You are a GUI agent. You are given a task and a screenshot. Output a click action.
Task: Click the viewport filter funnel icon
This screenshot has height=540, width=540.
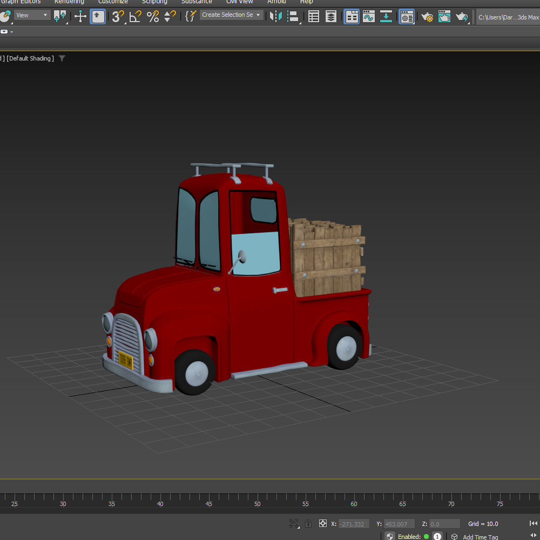[x=62, y=58]
